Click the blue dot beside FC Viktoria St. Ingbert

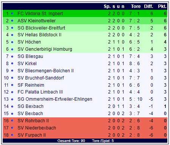(12, 13)
